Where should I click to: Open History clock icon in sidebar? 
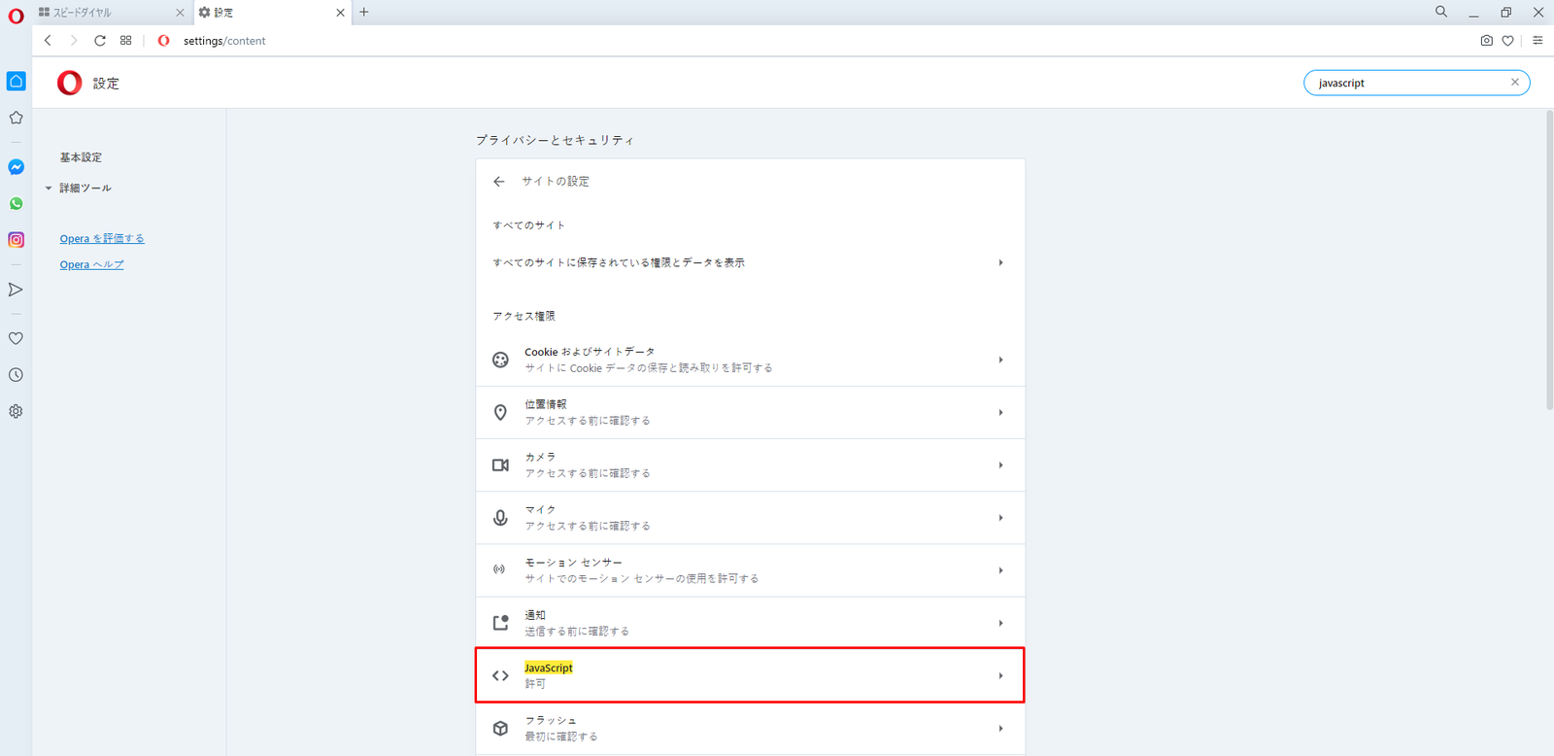[16, 375]
